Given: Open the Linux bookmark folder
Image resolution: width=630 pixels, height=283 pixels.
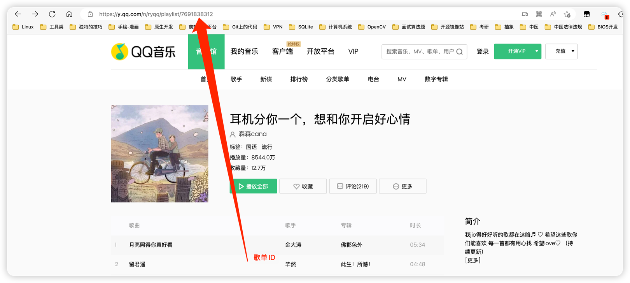Looking at the screenshot, I should point(23,27).
